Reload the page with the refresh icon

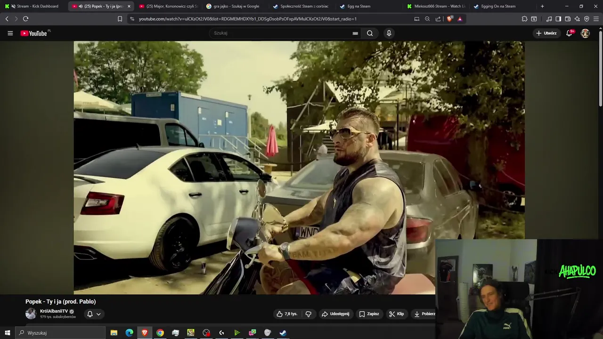coord(25,19)
